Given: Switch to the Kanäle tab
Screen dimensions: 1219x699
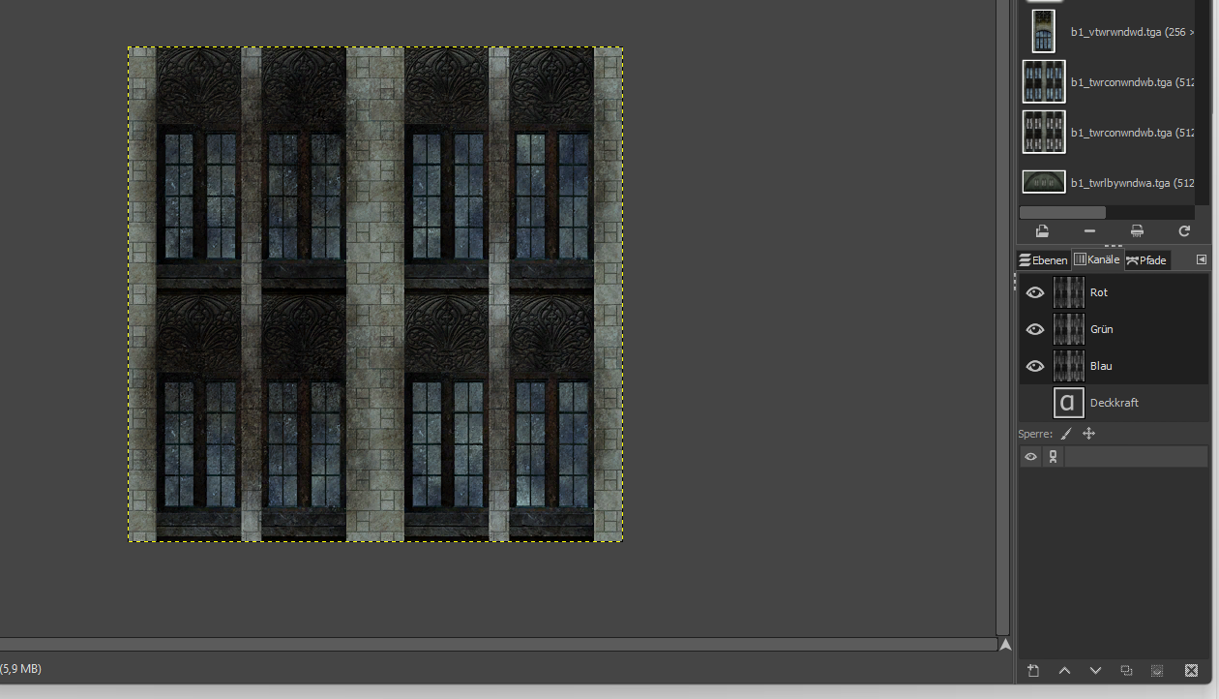Looking at the screenshot, I should click(1097, 259).
